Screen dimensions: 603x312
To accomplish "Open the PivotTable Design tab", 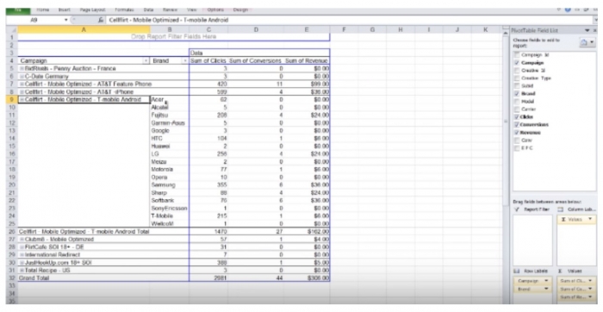I will (240, 9).
